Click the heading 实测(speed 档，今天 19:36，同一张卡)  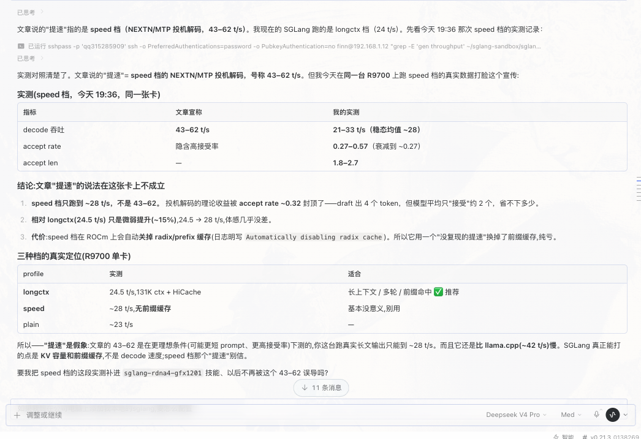(89, 95)
